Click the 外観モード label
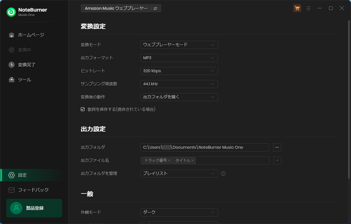 [x=91, y=212]
